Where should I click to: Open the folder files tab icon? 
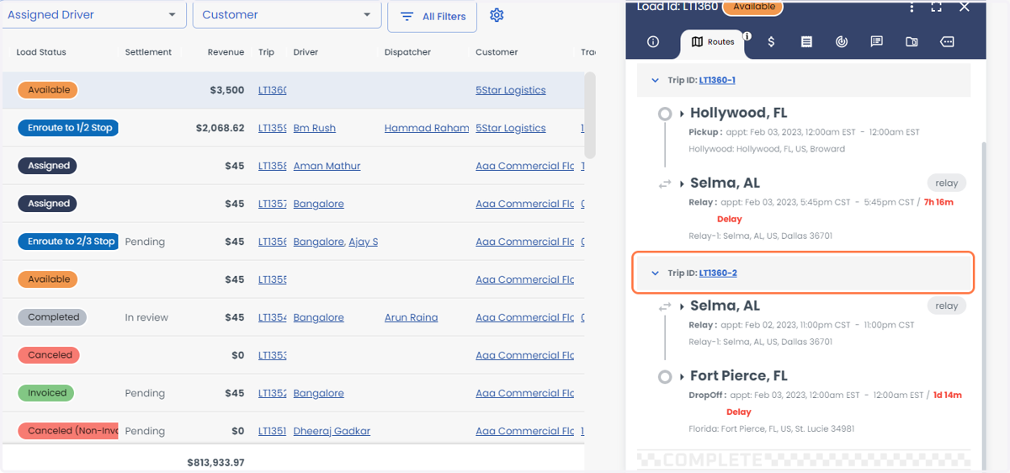tap(912, 41)
